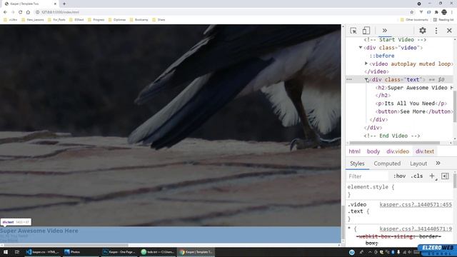Show more Styles pane tabs chevron
This screenshot has height=257, width=457.
tap(438, 163)
